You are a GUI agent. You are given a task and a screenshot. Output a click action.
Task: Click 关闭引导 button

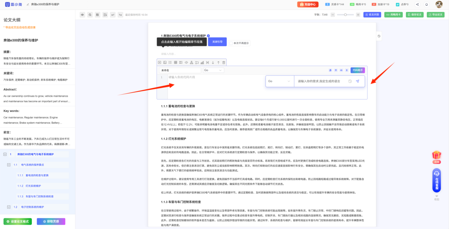[217, 42]
